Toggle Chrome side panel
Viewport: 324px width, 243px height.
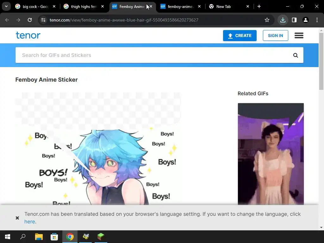tap(294, 20)
